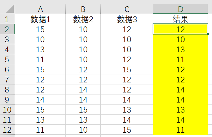Viewport: 212px width, 137px height.
Task: Select cell C9 containing 14
Action: [127, 99]
